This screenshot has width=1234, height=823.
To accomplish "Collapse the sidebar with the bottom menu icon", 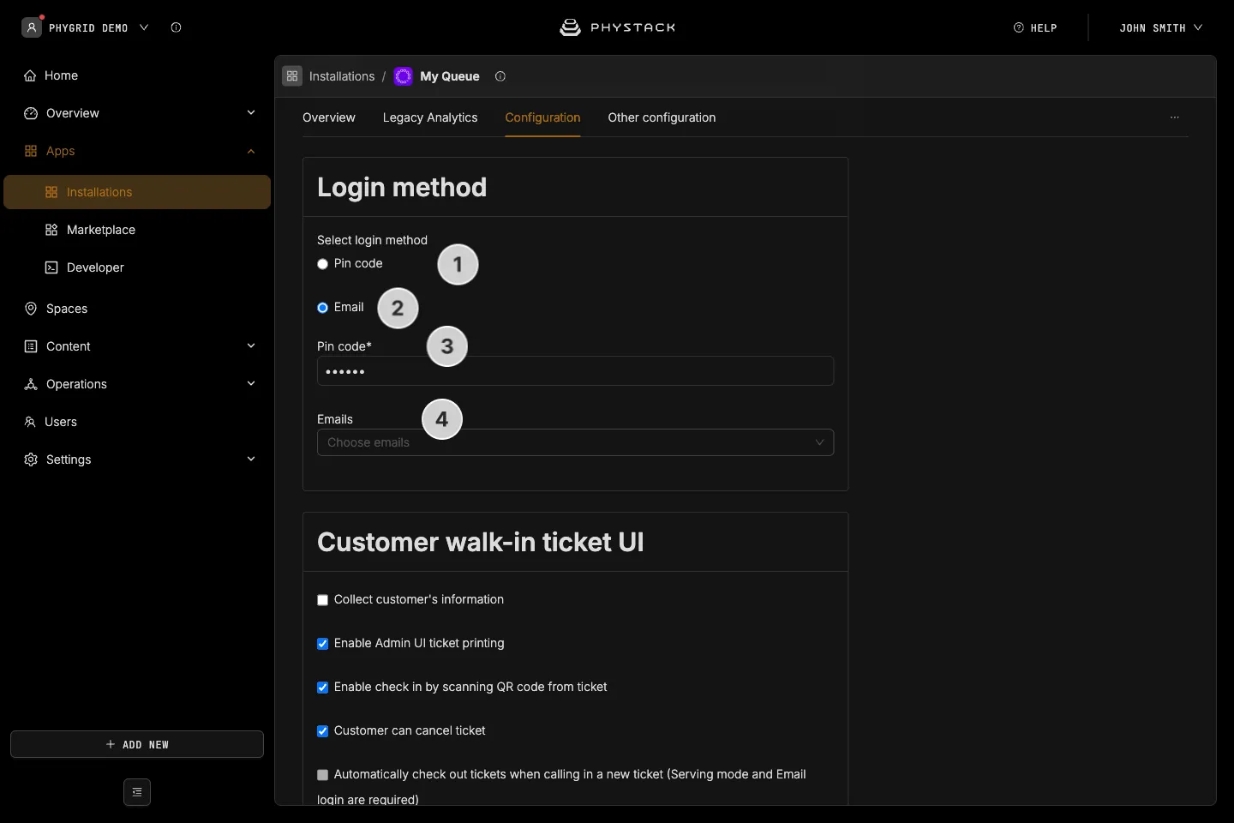I will (137, 792).
